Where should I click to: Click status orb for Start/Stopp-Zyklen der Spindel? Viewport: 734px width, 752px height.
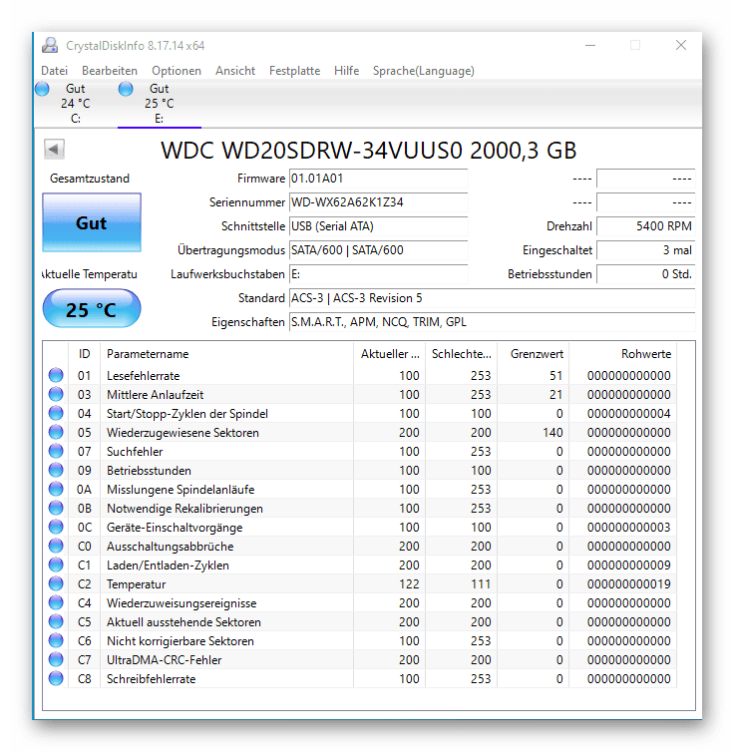pyautogui.click(x=56, y=413)
